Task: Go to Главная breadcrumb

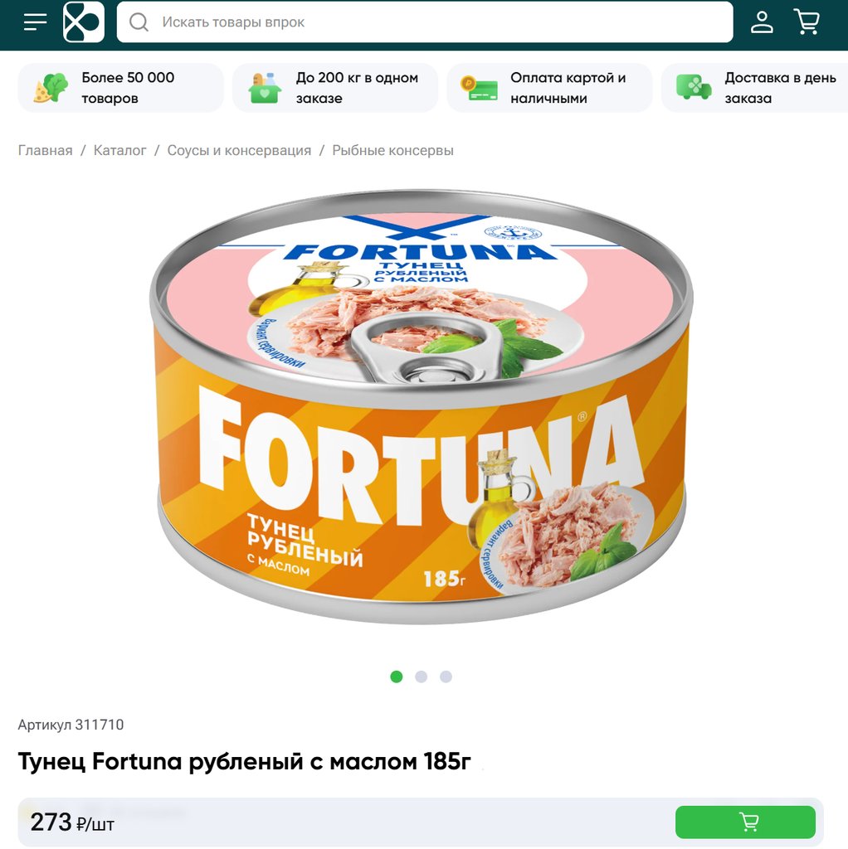Action: [45, 151]
